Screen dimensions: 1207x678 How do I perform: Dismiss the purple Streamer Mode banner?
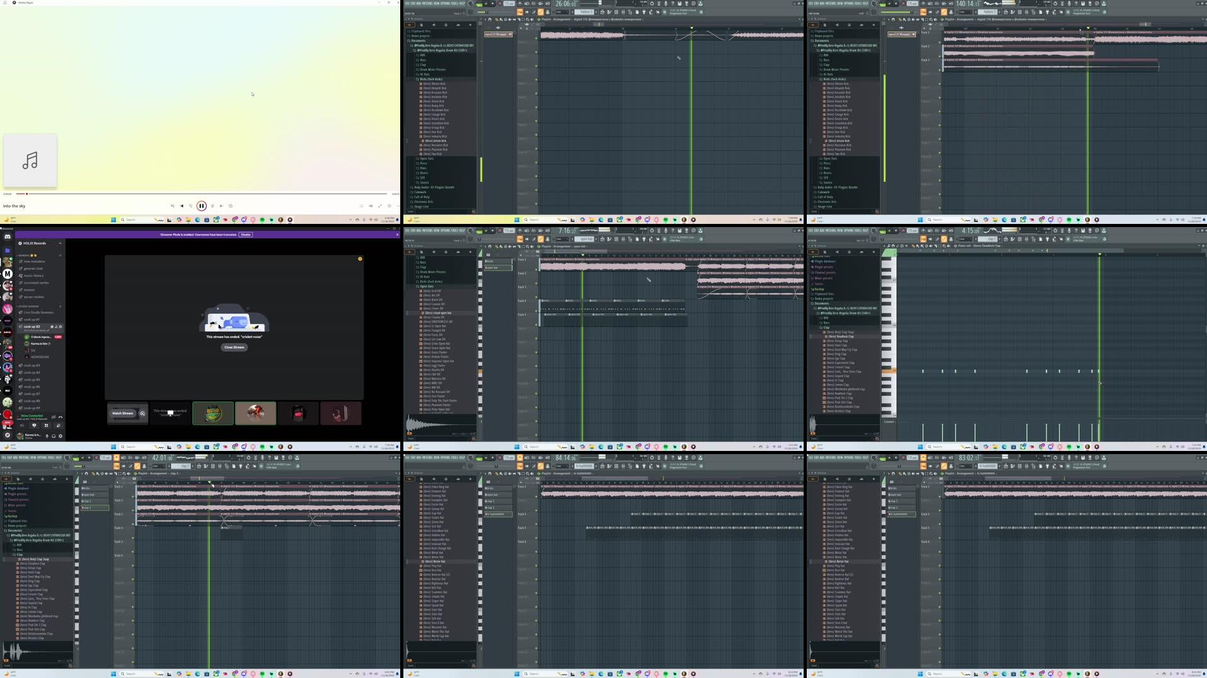(x=397, y=235)
